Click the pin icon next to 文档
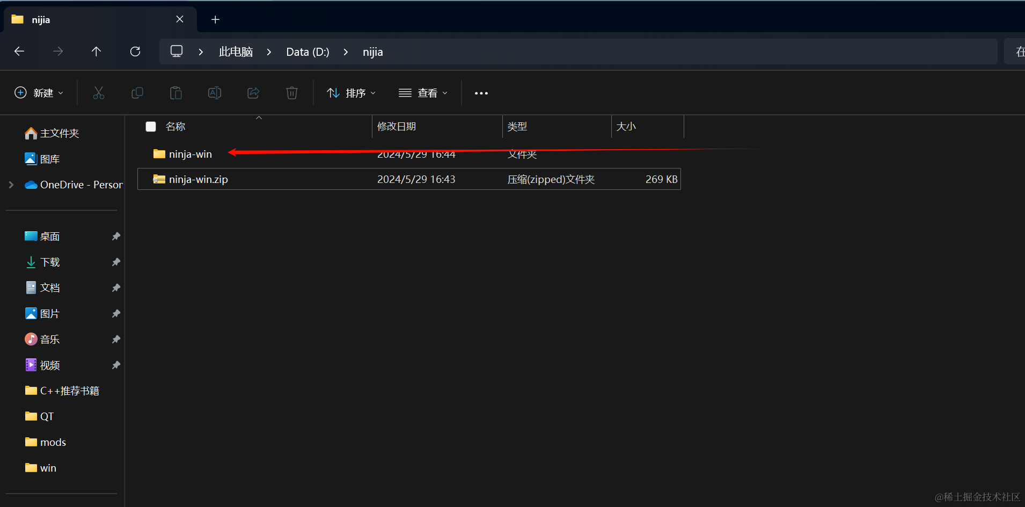 point(116,288)
